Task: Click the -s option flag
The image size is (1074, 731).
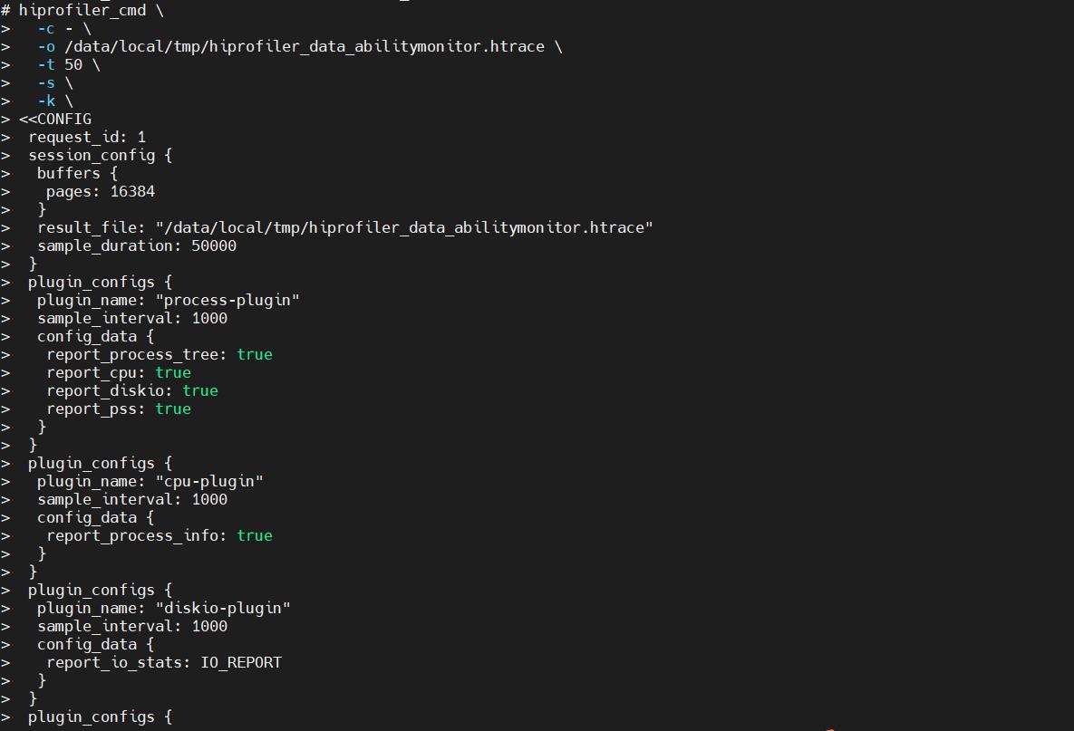Action: coord(46,83)
